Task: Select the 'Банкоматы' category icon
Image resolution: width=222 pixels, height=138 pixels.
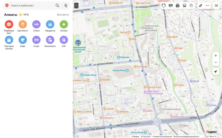Action: click(50, 40)
